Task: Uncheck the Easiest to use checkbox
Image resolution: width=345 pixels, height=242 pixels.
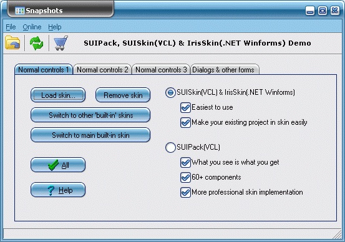Action: [185, 107]
